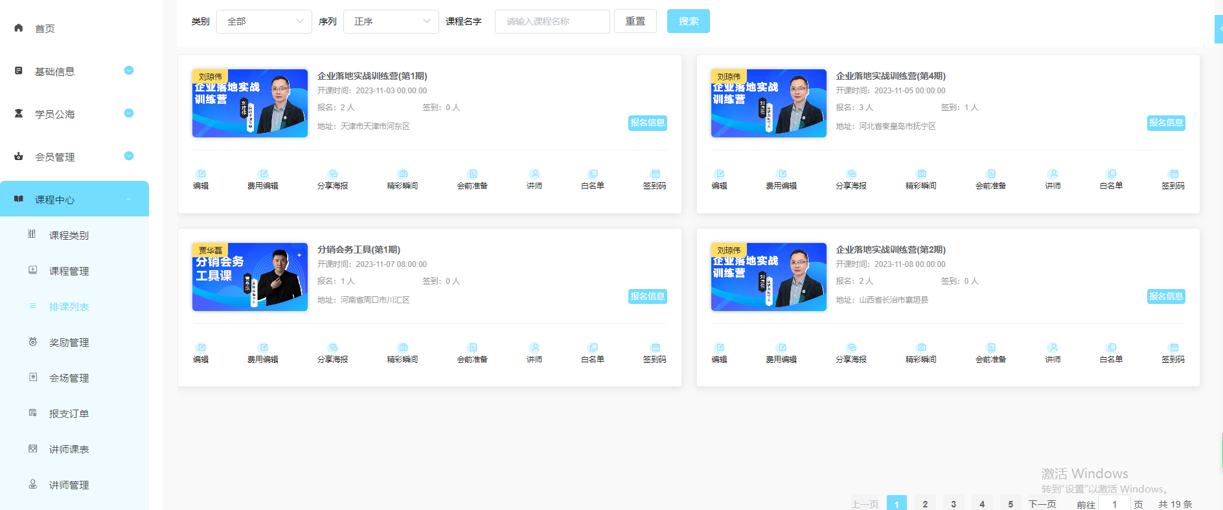Open 精彩瞬间 for 企业落地实战训练营(第4期)
The height and width of the screenshot is (510, 1223).
(x=922, y=180)
